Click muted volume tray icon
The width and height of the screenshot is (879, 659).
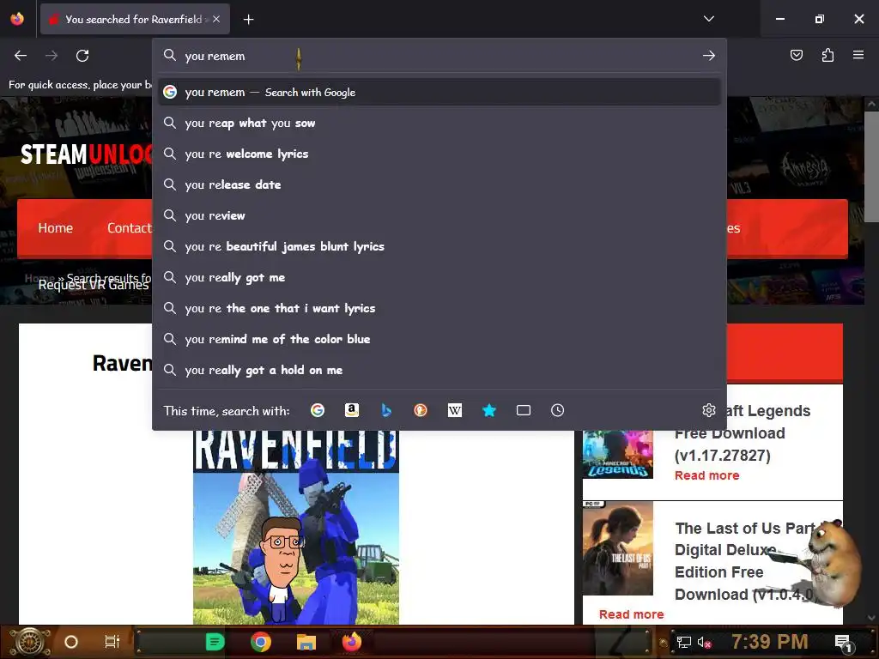coord(704,642)
